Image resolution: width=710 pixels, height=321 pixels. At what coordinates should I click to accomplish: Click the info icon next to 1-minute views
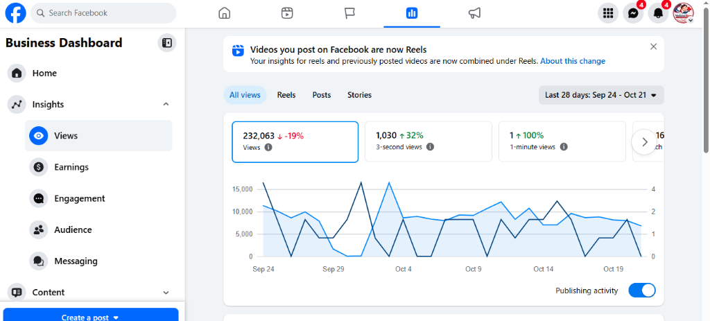[563, 147]
